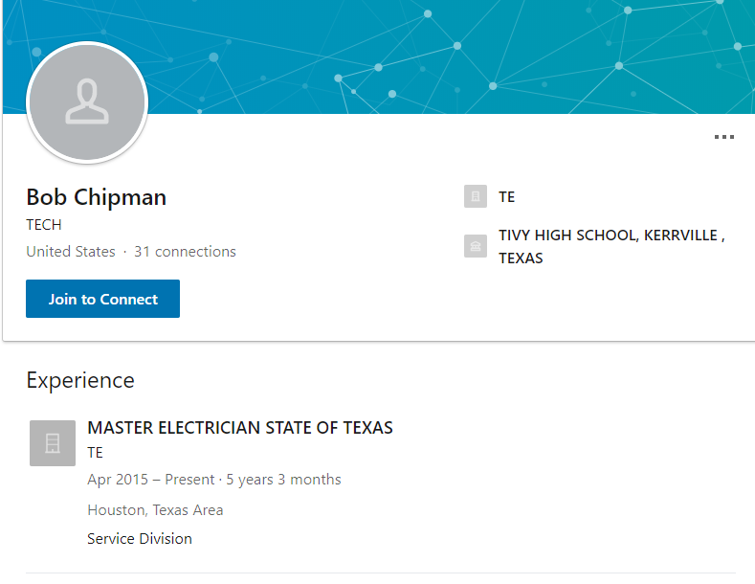Screen dimensions: 755x584
Task: Click the school building icon beside Tivy High School
Action: [x=476, y=246]
